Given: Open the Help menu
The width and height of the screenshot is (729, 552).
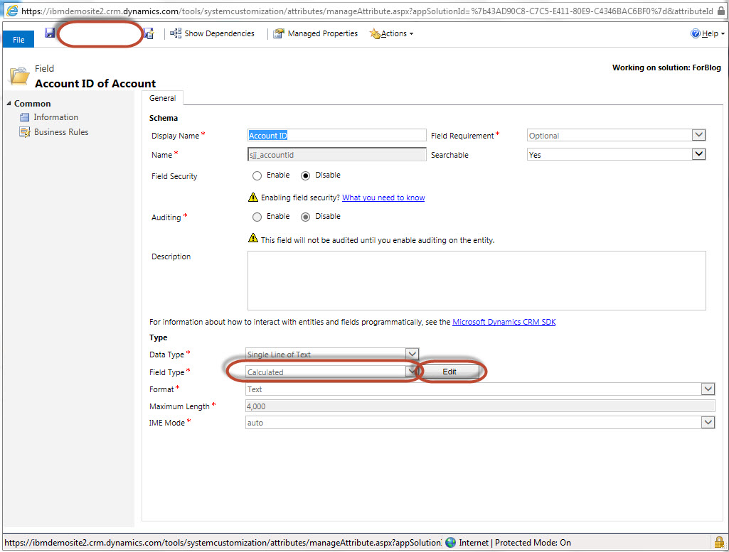Looking at the screenshot, I should click(x=708, y=33).
